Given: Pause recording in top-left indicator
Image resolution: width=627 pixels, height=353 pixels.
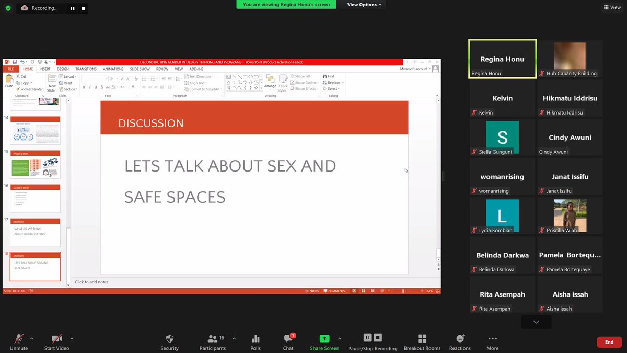Looking at the screenshot, I should tap(72, 8).
